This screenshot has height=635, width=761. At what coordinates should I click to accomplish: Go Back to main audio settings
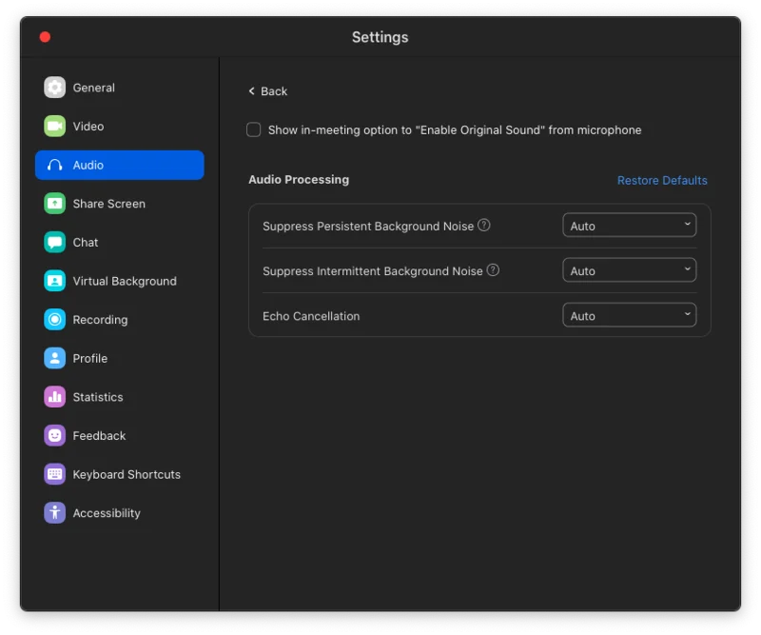click(267, 91)
